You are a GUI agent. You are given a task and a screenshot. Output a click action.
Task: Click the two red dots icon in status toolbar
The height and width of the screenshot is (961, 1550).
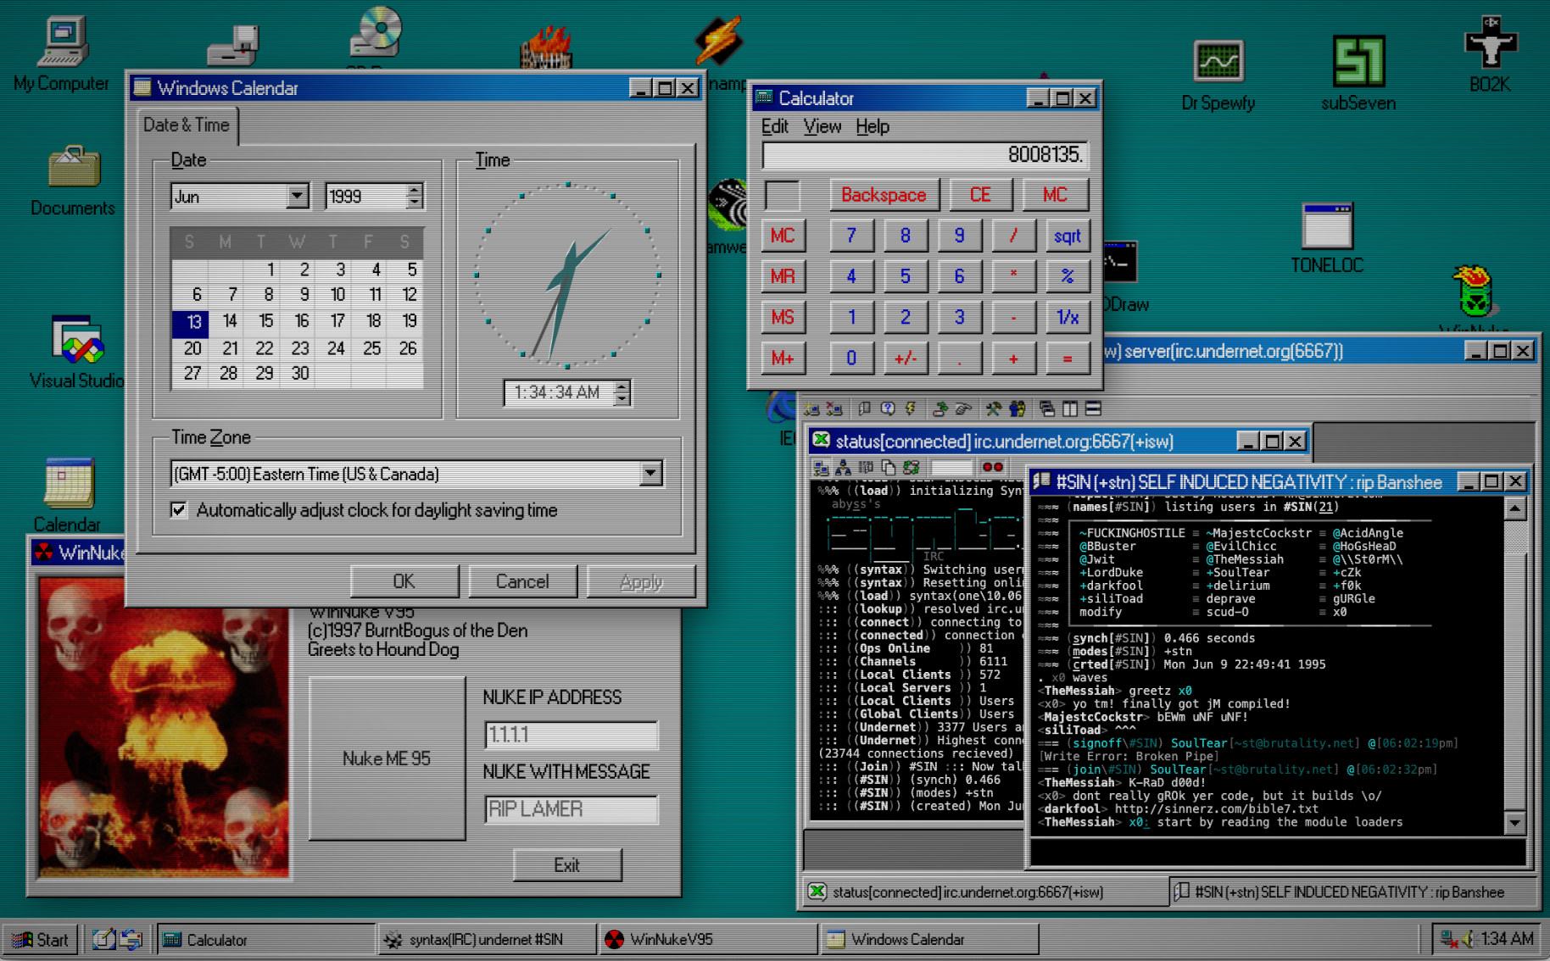coord(992,467)
